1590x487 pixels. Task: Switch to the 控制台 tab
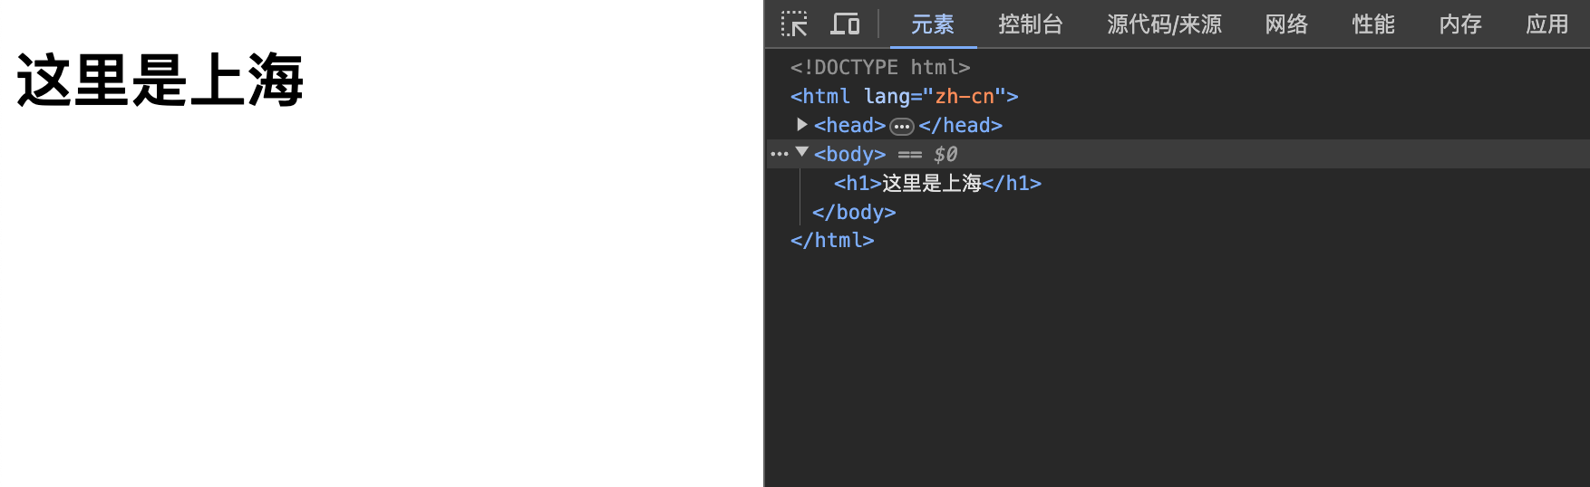tap(1030, 24)
